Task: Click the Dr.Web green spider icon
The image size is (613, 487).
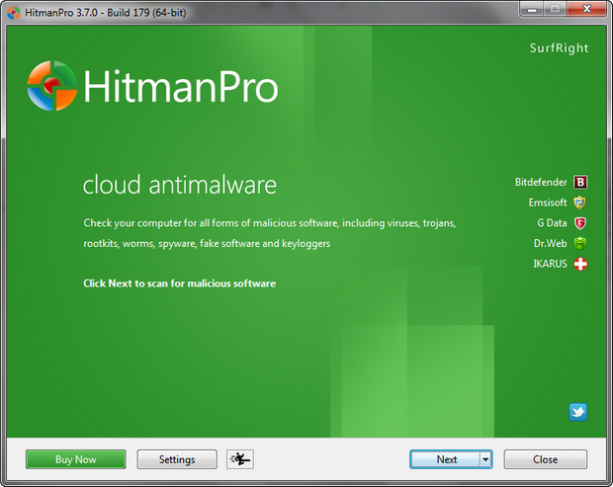Action: coord(580,243)
